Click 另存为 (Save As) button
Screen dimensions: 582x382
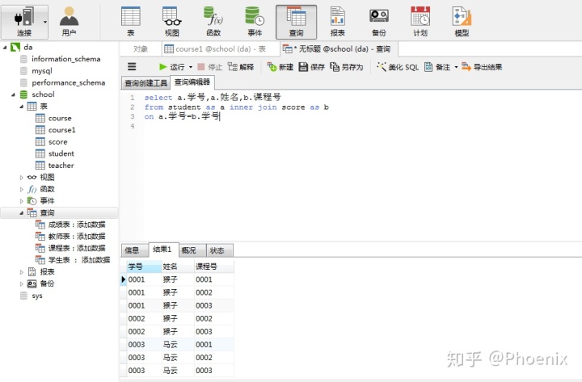pos(347,67)
